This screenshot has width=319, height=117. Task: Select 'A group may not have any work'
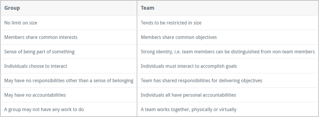point(68,109)
